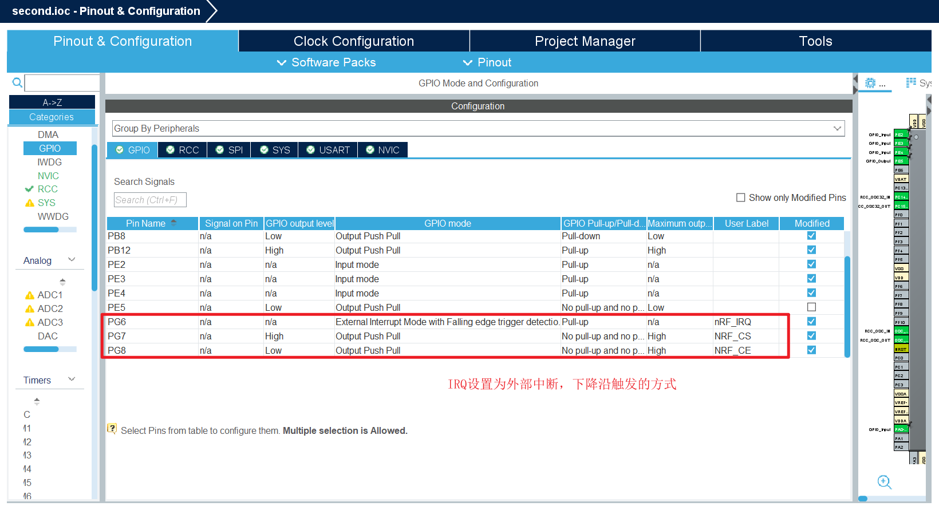Image resolution: width=939 pixels, height=510 pixels.
Task: Focus the Search Signals input field
Action: point(150,200)
